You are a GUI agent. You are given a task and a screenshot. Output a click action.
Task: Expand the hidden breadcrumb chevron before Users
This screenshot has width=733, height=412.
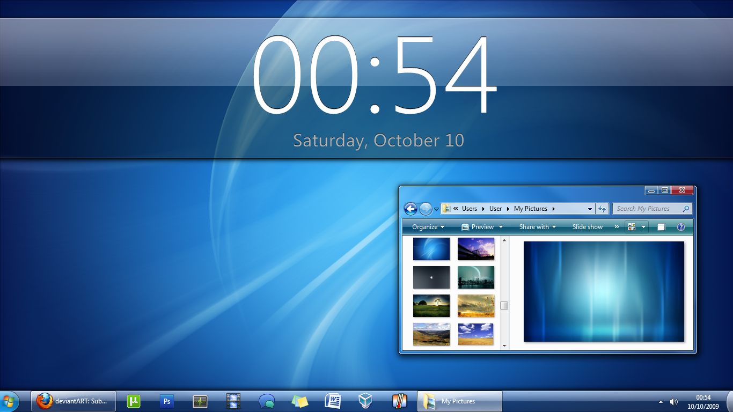pyautogui.click(x=456, y=209)
